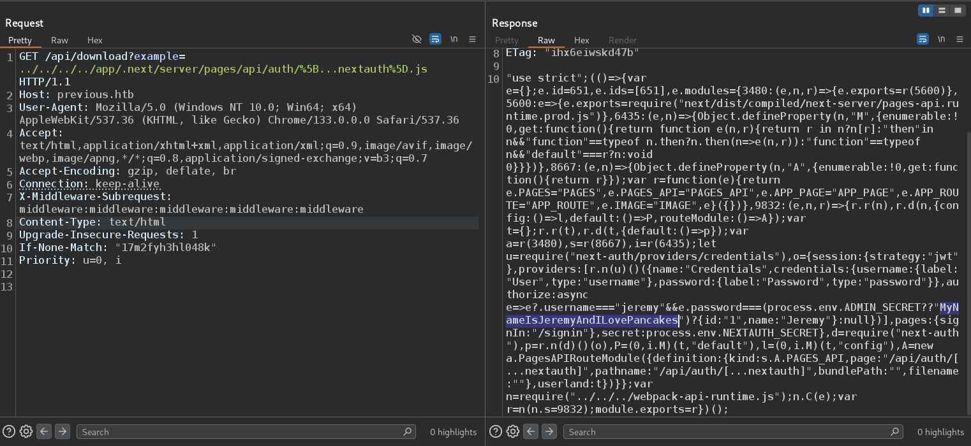Screen dimensions: 971x446
Task: Switch to side-by-side layout view
Action: tap(925, 10)
